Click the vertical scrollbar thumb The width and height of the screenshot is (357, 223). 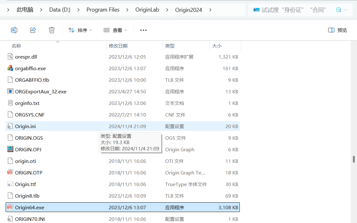pos(354,159)
